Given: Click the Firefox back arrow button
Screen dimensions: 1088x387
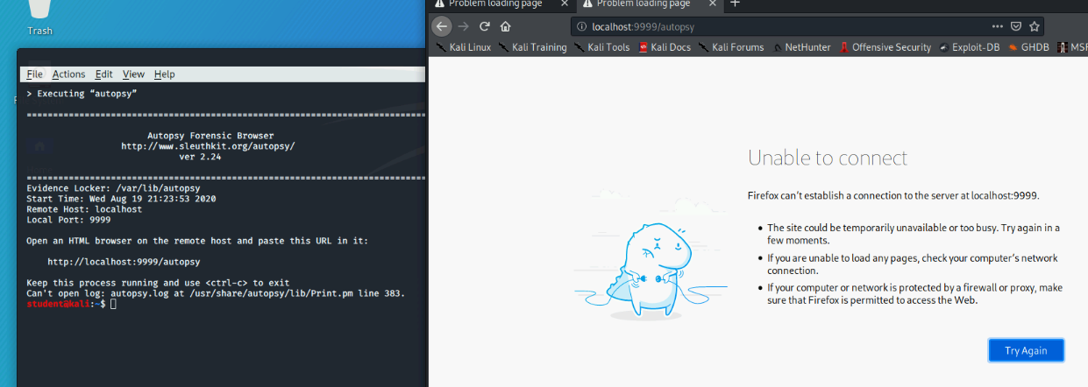Looking at the screenshot, I should (442, 26).
